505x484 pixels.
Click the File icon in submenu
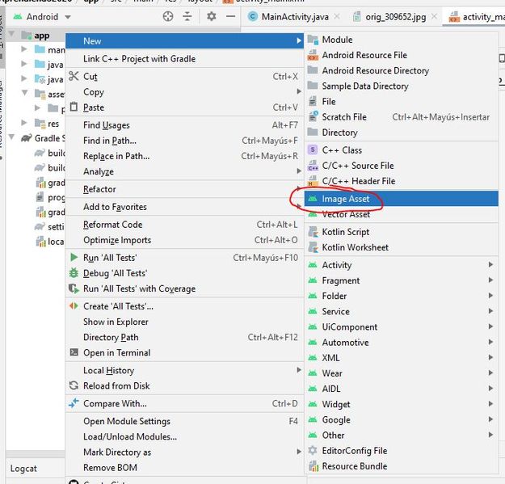click(313, 101)
